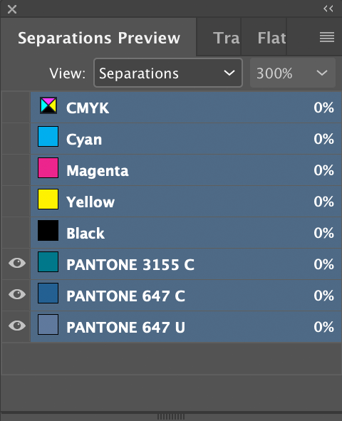Select the PANTONE 647 C row label
Screen dimensions: 342x421
point(125,296)
